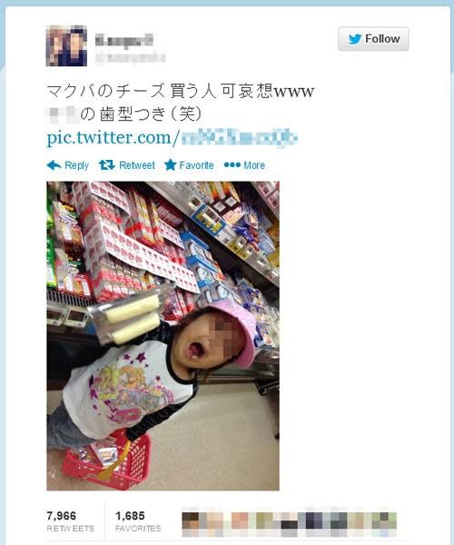Click the three-dots More icon
Screen dimensions: 454x545
tap(232, 164)
